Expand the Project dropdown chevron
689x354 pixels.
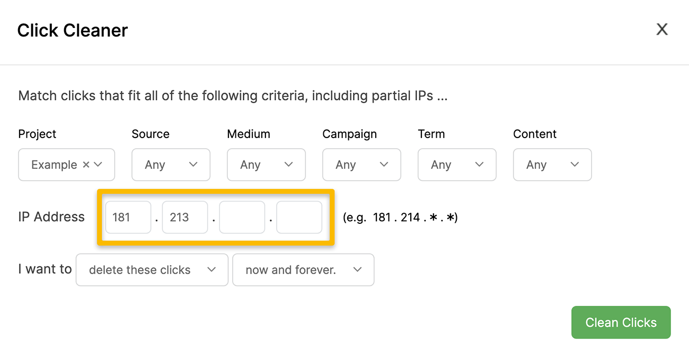pos(98,165)
